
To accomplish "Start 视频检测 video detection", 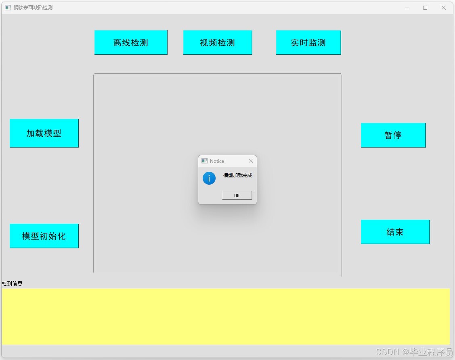I will (x=218, y=43).
